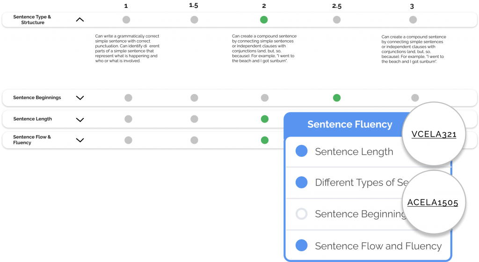The width and height of the screenshot is (479, 262).
Task: Toggle blue circle beside Sentence Flow and Fluency
Action: tap(302, 245)
